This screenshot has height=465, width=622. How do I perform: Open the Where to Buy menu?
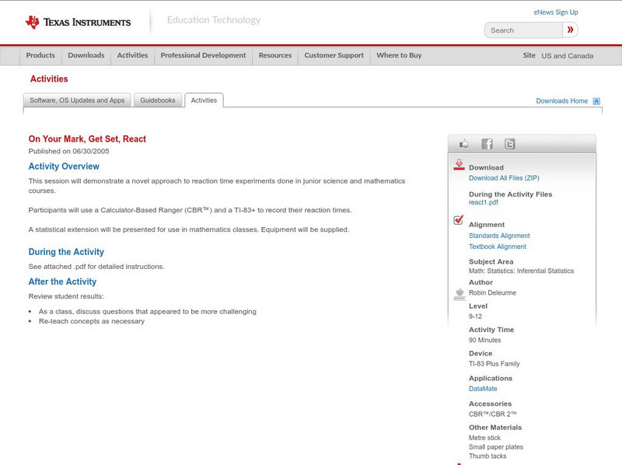[x=399, y=55]
